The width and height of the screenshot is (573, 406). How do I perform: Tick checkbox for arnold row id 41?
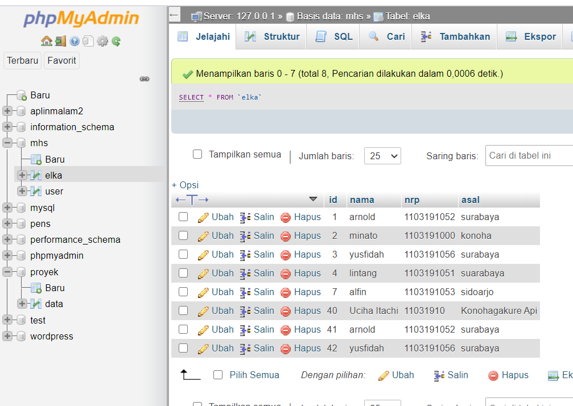(183, 329)
